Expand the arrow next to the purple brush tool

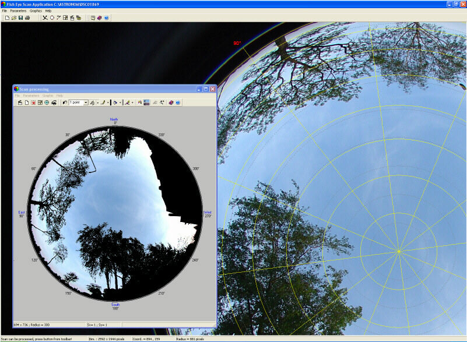132,103
